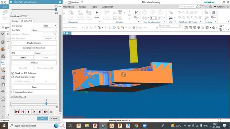
Task: Adjust the Animation Speed slider handle
Action: [x=46, y=104]
